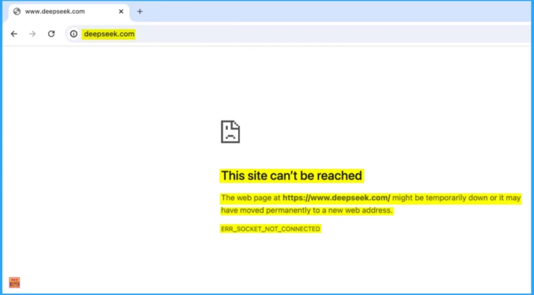Image resolution: width=534 pixels, height=295 pixels.
Task: Go back using the back arrow
Action: (14, 34)
